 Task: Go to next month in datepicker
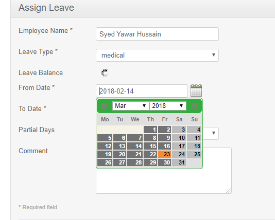[195, 106]
